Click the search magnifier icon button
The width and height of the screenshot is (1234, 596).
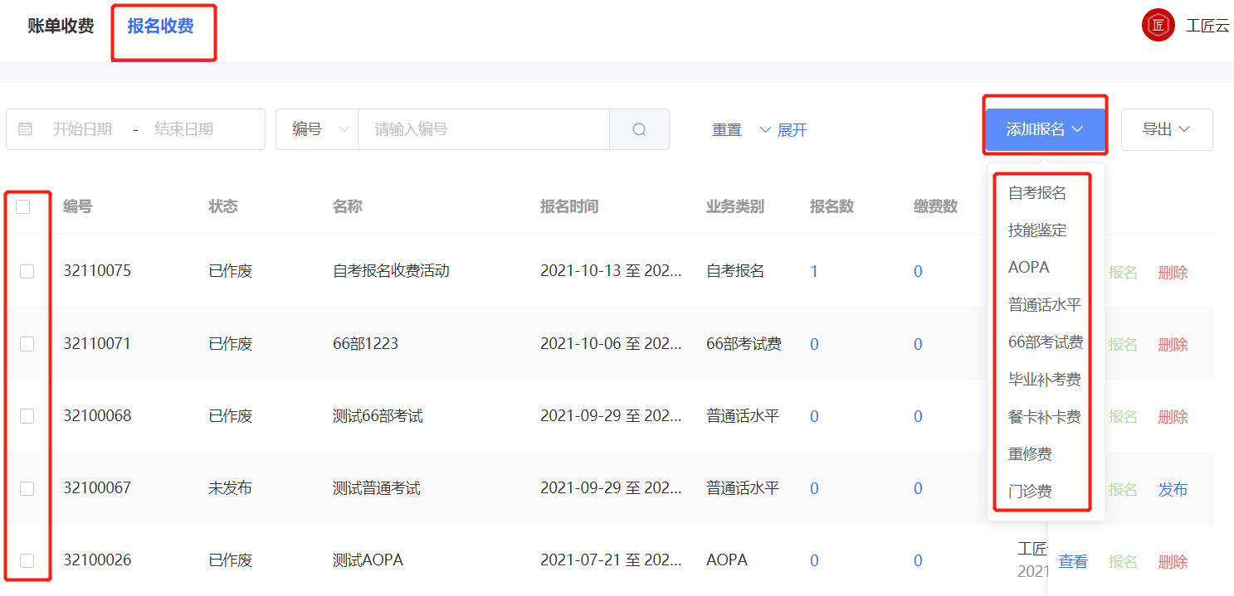(x=639, y=129)
